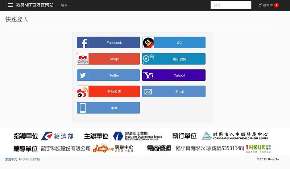Click the 微笑MIT官方直購站 site title
The width and height of the screenshot is (290, 169).
(35, 5)
